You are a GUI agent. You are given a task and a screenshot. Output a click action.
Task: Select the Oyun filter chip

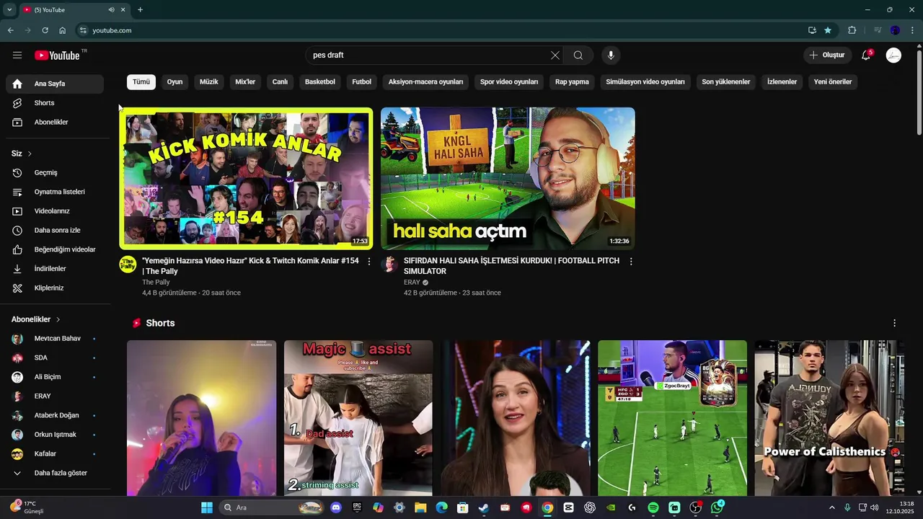175,82
